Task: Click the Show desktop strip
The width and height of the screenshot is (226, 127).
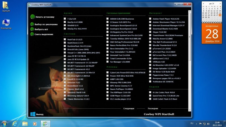Action: [x=225, y=124]
